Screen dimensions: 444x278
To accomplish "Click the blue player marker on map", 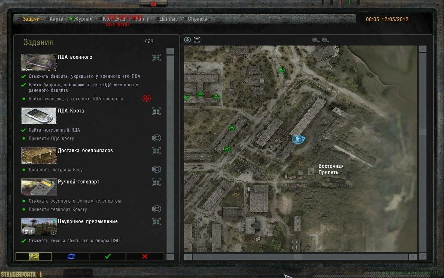I will click(298, 139).
